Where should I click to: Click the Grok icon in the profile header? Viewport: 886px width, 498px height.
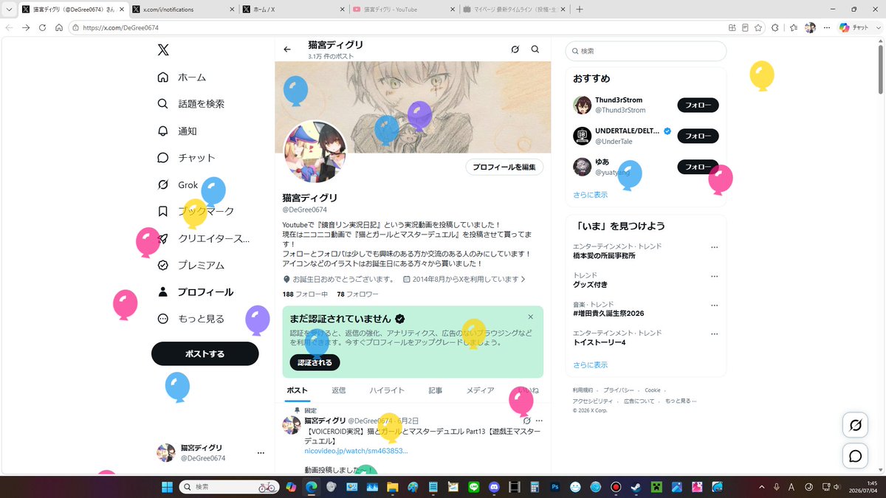[x=515, y=49]
